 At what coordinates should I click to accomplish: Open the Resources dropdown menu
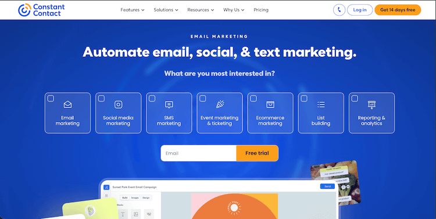point(201,10)
